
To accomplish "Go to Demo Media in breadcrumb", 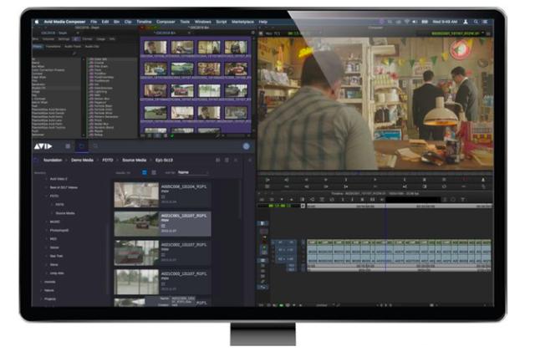I will tap(82, 161).
